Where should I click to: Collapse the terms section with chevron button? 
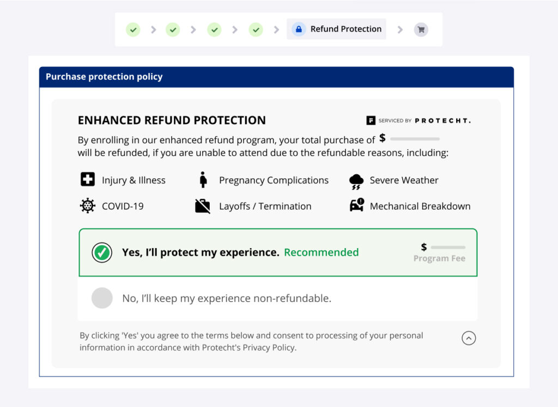[x=469, y=338]
